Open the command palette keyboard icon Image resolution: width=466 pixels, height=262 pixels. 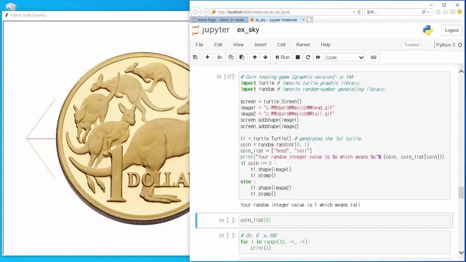click(x=374, y=57)
